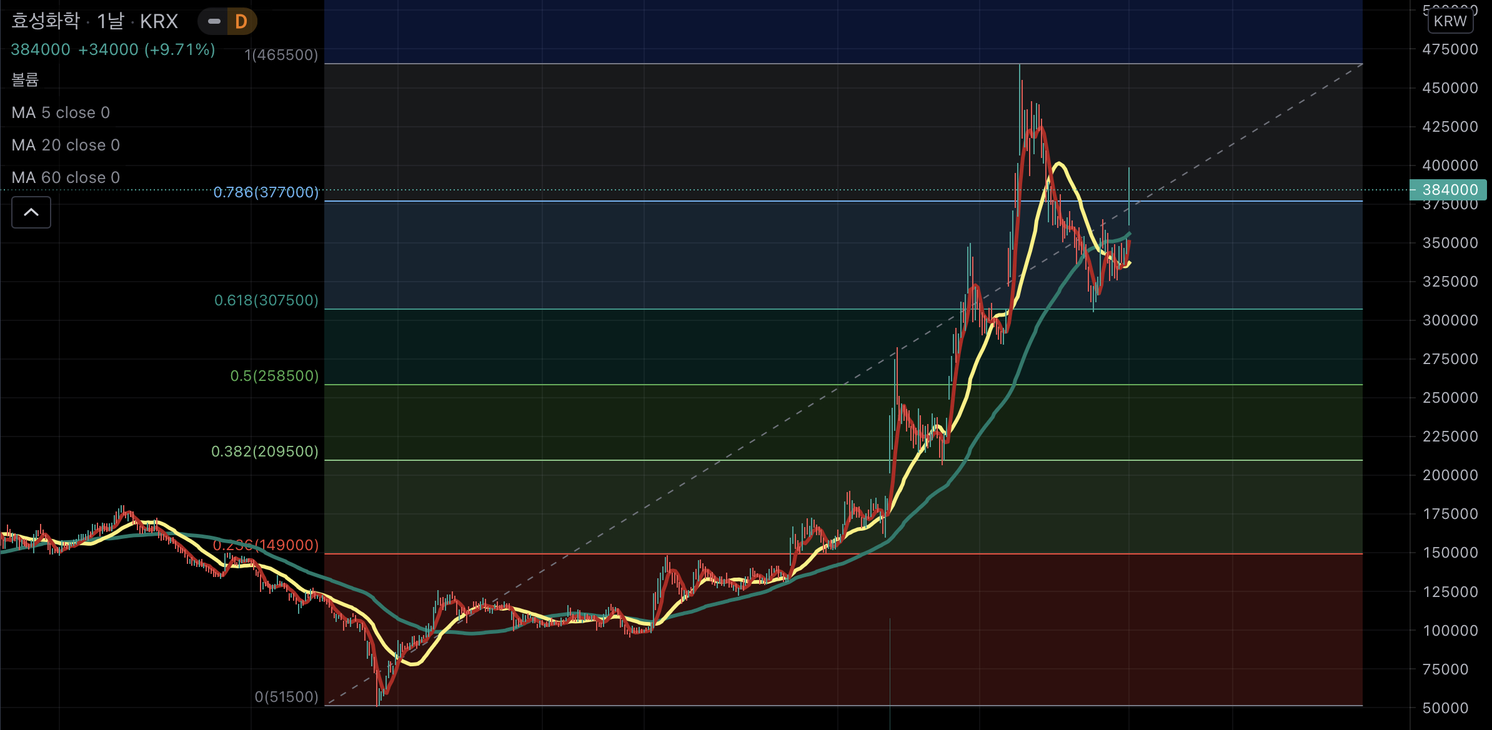Select the MA 5 close indicator legend
The image size is (1492, 730).
tap(61, 112)
